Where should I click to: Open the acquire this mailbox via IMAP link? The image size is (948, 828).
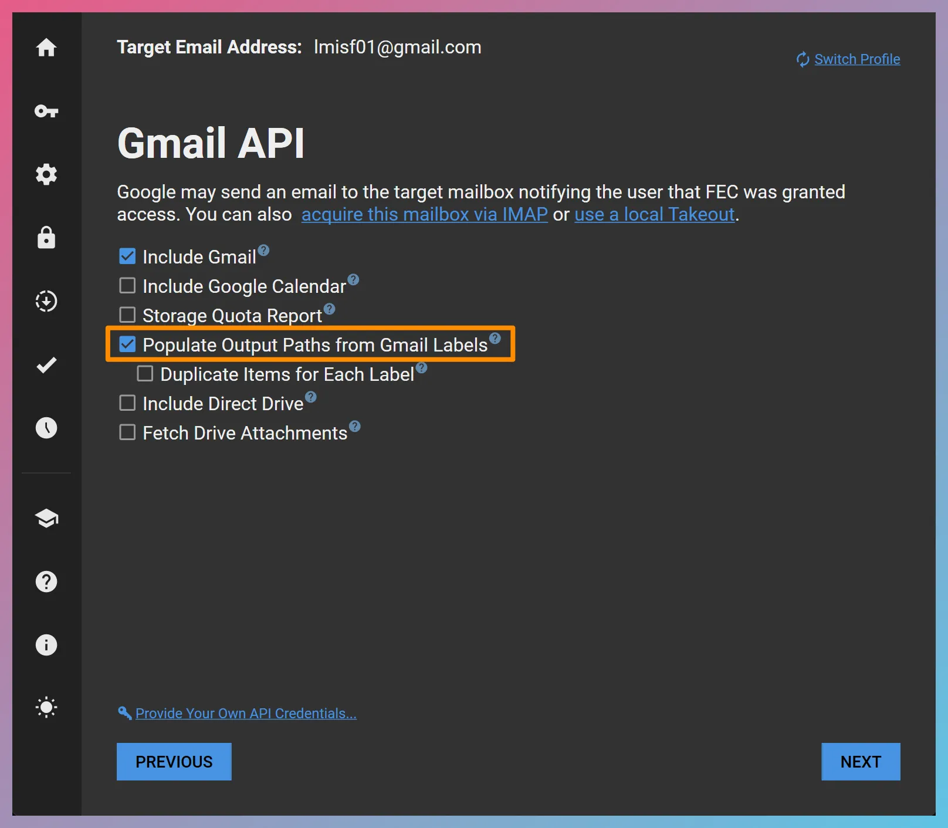424,214
